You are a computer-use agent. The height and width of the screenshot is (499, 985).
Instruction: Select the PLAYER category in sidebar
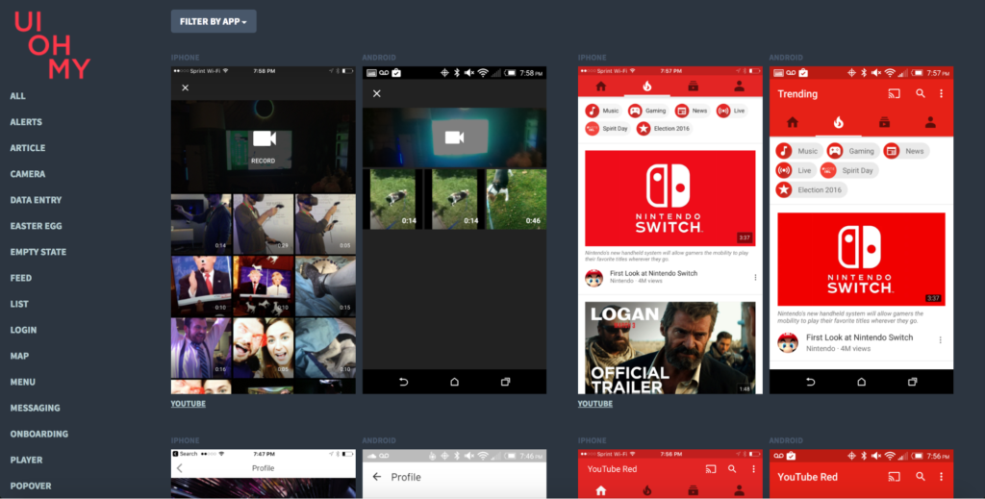[x=26, y=460]
